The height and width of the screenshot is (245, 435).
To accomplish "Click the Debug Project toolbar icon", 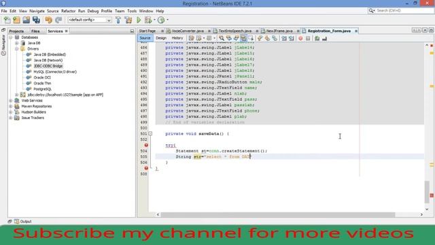I will click(x=148, y=20).
